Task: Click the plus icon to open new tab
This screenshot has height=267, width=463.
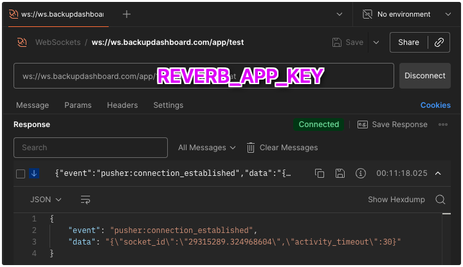Action: pyautogui.click(x=127, y=13)
